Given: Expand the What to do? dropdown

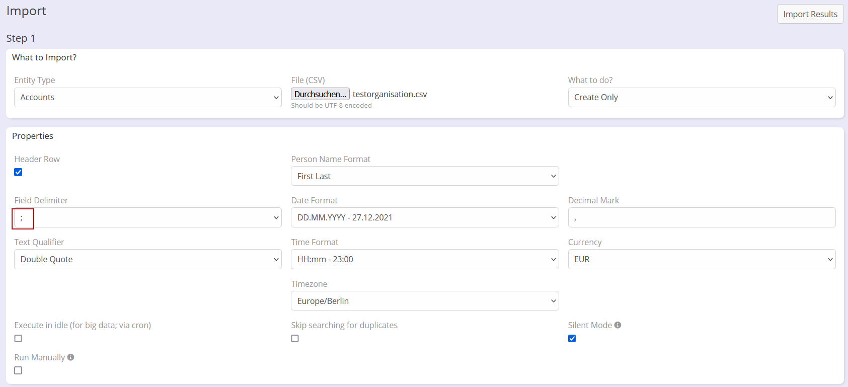Looking at the screenshot, I should pos(702,98).
